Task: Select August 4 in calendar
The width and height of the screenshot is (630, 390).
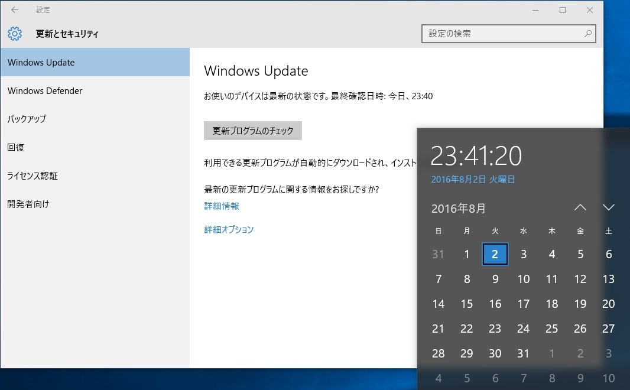Action: coord(552,254)
